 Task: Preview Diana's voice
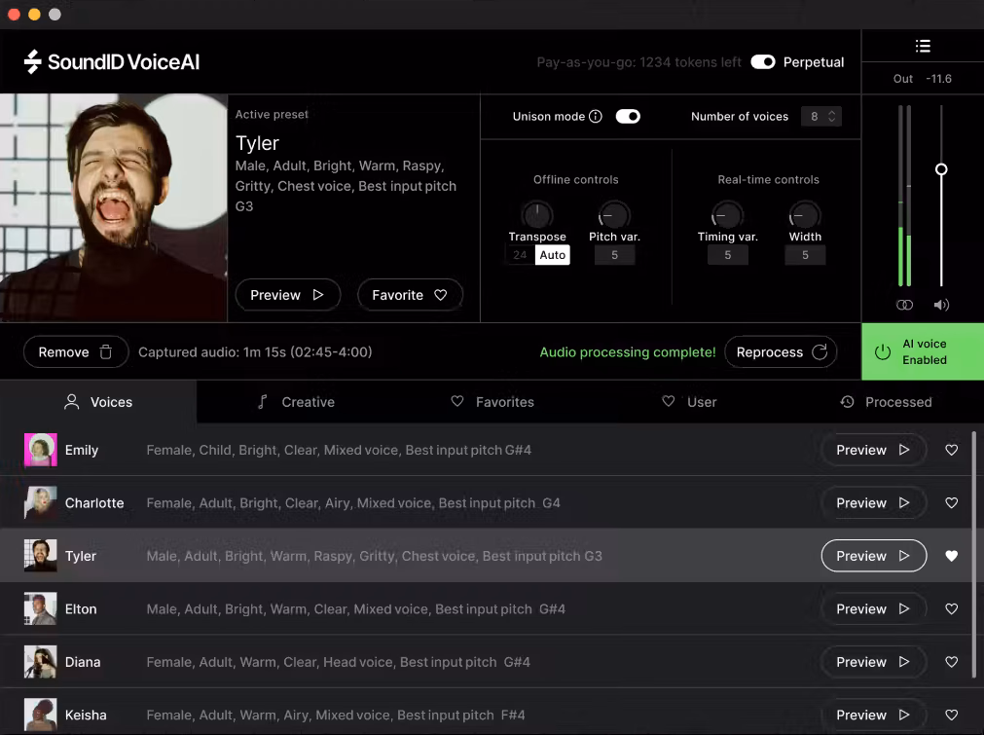tap(874, 662)
